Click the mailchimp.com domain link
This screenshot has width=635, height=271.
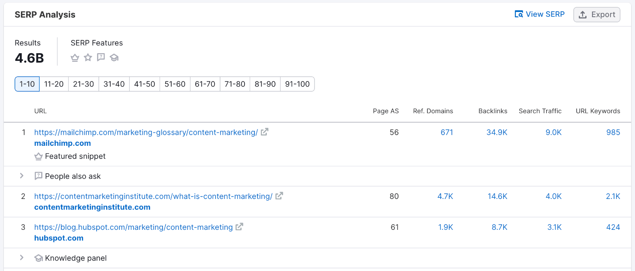coord(63,143)
